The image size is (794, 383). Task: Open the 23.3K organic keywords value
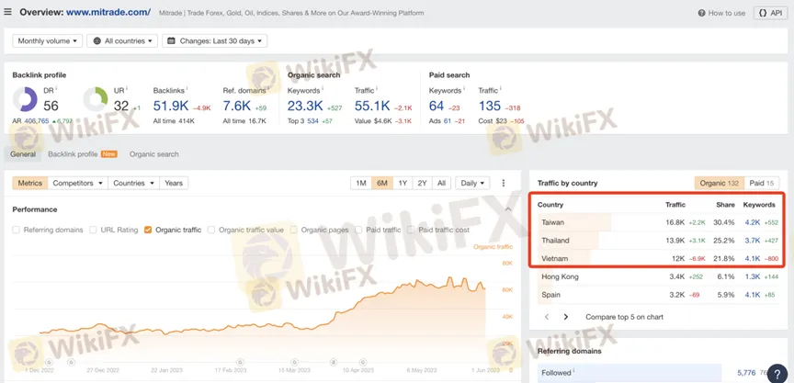click(305, 106)
